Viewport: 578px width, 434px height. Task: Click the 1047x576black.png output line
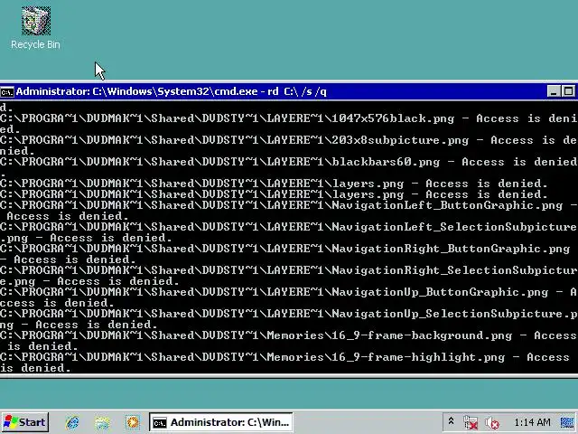tap(289, 118)
